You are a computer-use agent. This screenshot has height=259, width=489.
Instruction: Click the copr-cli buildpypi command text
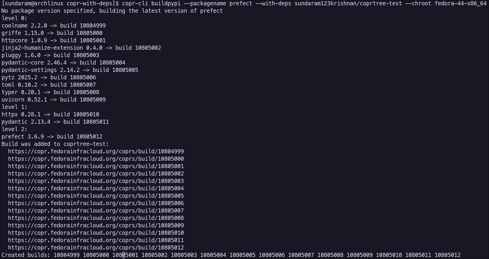pos(304,4)
